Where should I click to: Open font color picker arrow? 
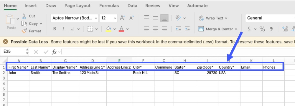click(x=128, y=29)
